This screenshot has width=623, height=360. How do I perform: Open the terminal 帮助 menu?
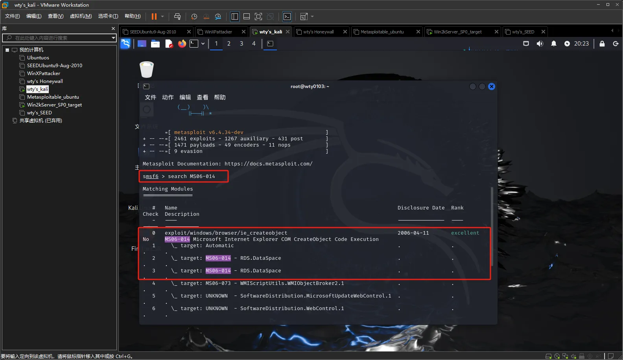point(220,97)
